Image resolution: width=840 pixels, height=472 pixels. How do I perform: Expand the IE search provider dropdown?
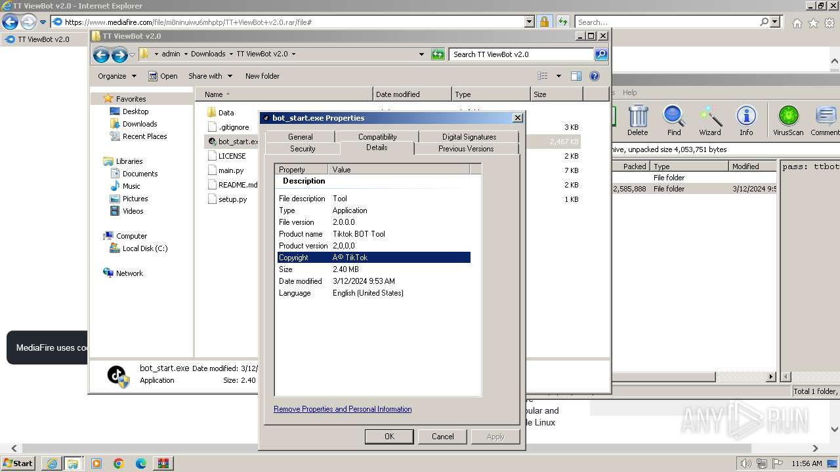(x=776, y=22)
